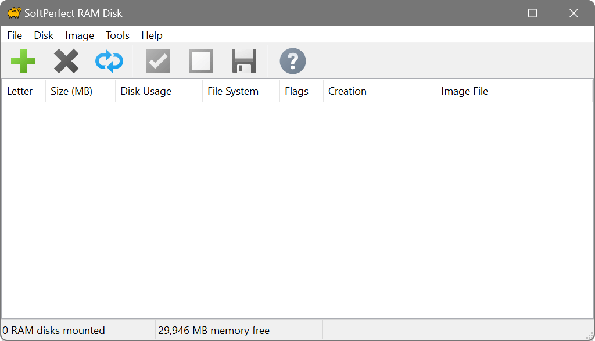
Task: Click the window resize grip in the status bar corner
Action: [589, 335]
